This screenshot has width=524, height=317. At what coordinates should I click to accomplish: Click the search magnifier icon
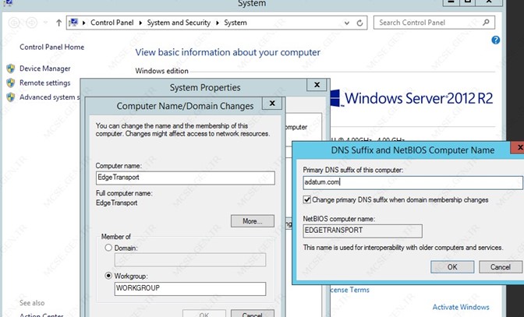pyautogui.click(x=486, y=23)
